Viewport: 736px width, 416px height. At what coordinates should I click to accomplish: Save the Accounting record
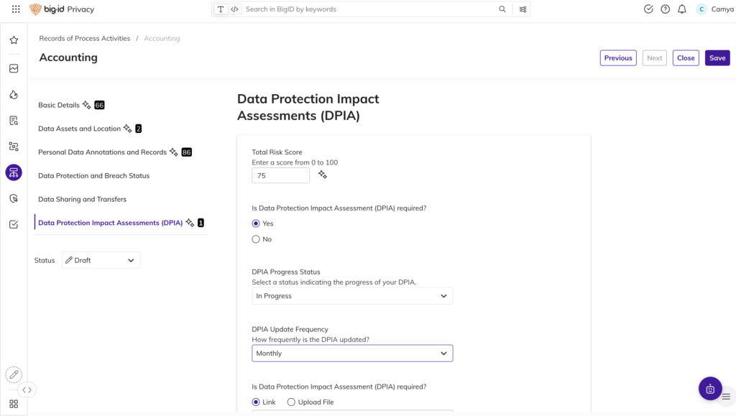[x=717, y=57]
